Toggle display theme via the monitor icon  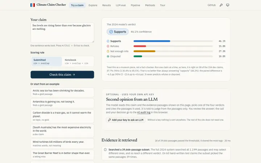[x=228, y=5]
